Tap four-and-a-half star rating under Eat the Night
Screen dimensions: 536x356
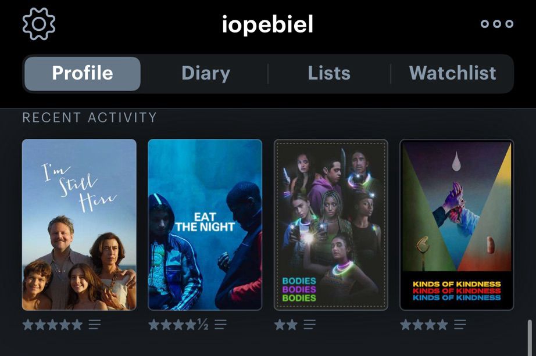click(x=178, y=324)
